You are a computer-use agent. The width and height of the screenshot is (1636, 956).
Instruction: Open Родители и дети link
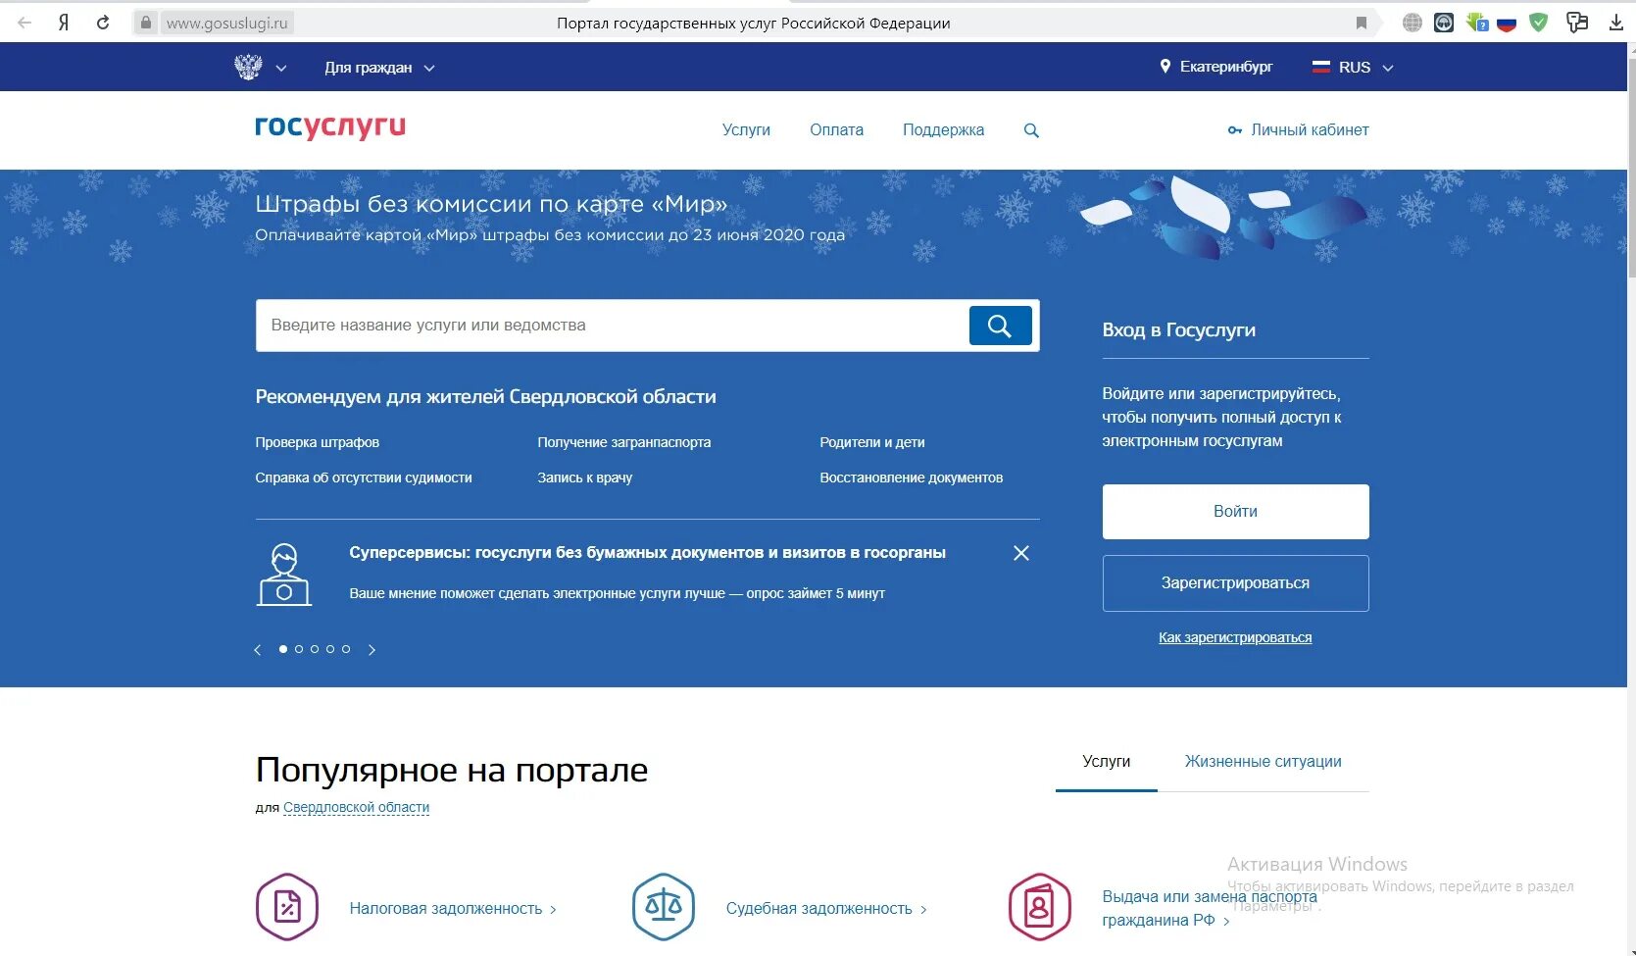pos(871,442)
